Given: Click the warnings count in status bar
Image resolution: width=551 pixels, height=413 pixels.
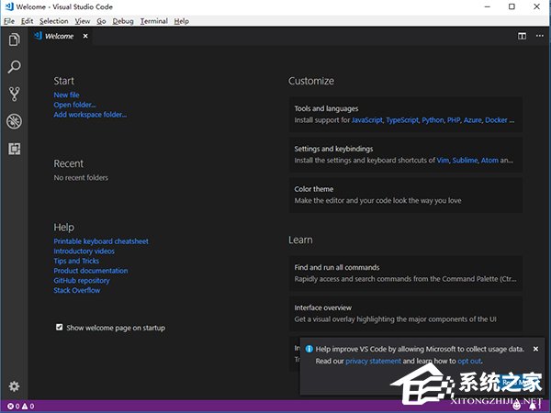Looking at the screenshot, I should [28, 407].
